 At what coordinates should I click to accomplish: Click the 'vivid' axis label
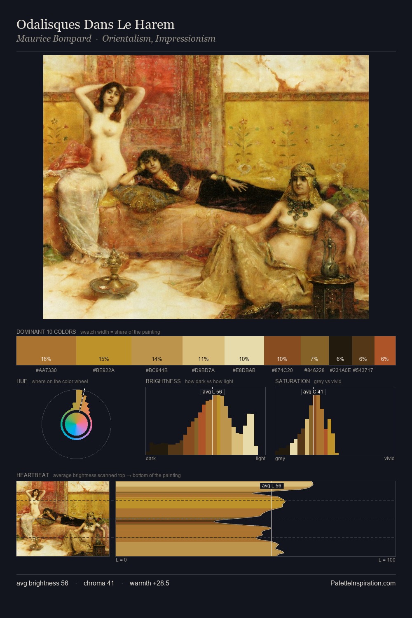[389, 458]
